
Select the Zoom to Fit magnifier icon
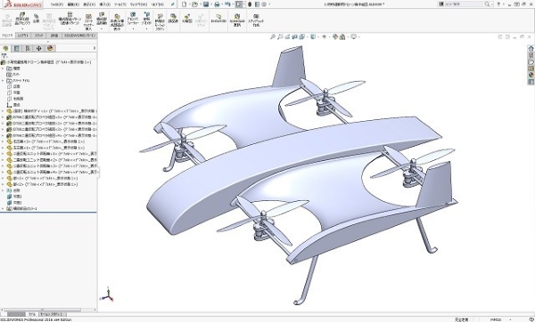tap(273, 36)
